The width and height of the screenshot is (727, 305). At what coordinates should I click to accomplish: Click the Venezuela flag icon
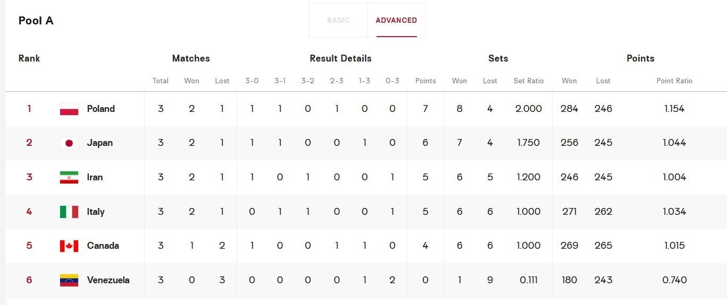pyautogui.click(x=69, y=280)
